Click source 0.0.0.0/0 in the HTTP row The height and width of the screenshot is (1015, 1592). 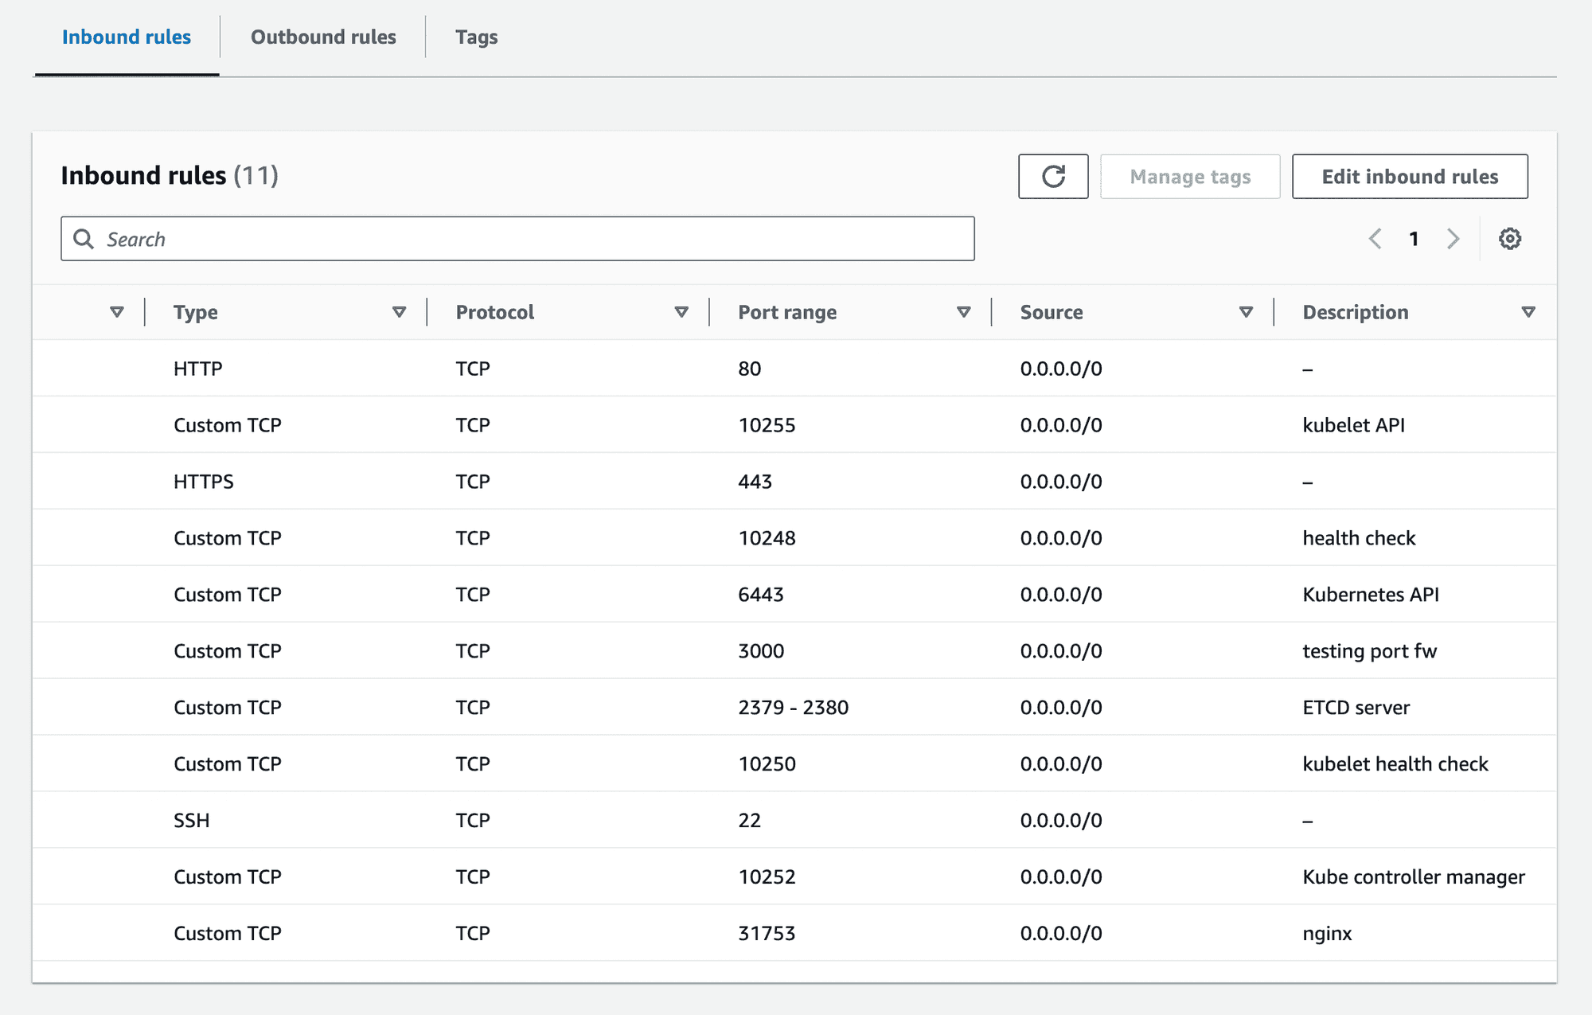(x=1061, y=369)
